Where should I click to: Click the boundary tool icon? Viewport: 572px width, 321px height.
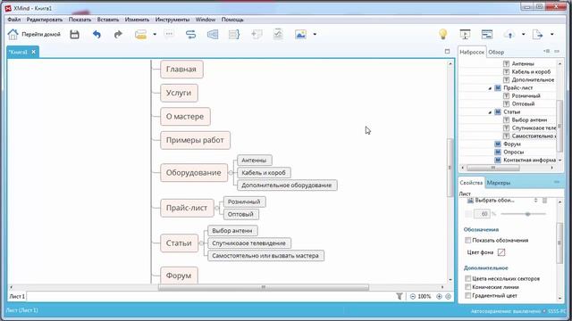213,34
